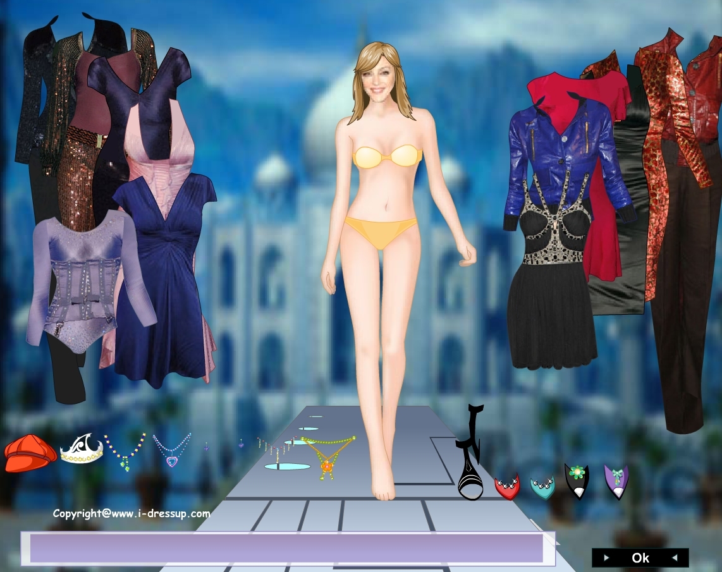Image resolution: width=722 pixels, height=572 pixels.
Task: Select the teal jeweled collar
Action: [x=543, y=487]
